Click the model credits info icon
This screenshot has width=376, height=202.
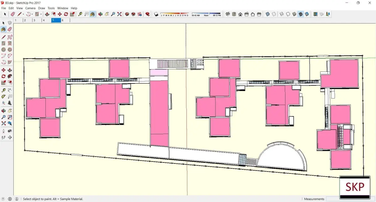[10, 199]
